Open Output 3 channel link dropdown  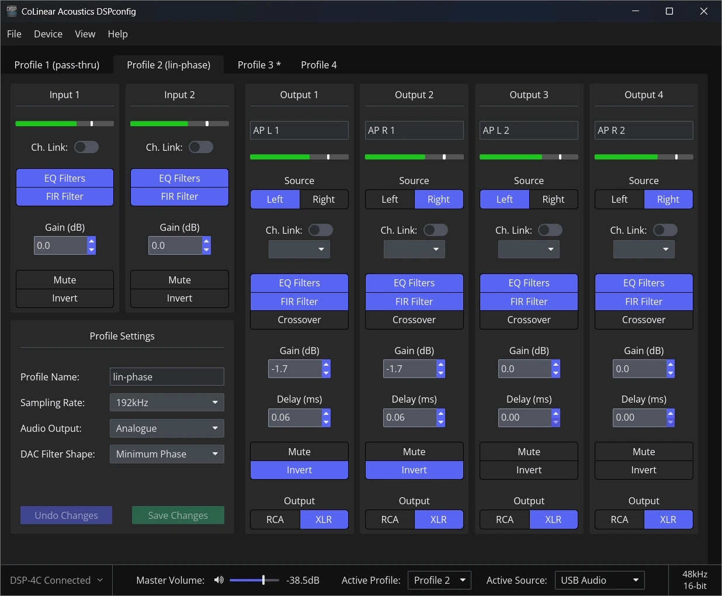529,249
